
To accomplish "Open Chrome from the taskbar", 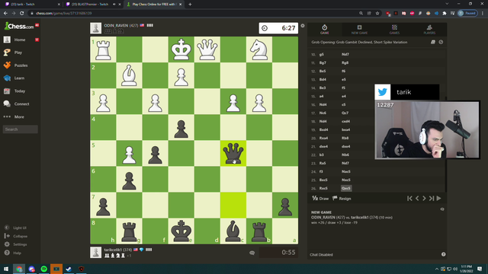I will point(19,269).
